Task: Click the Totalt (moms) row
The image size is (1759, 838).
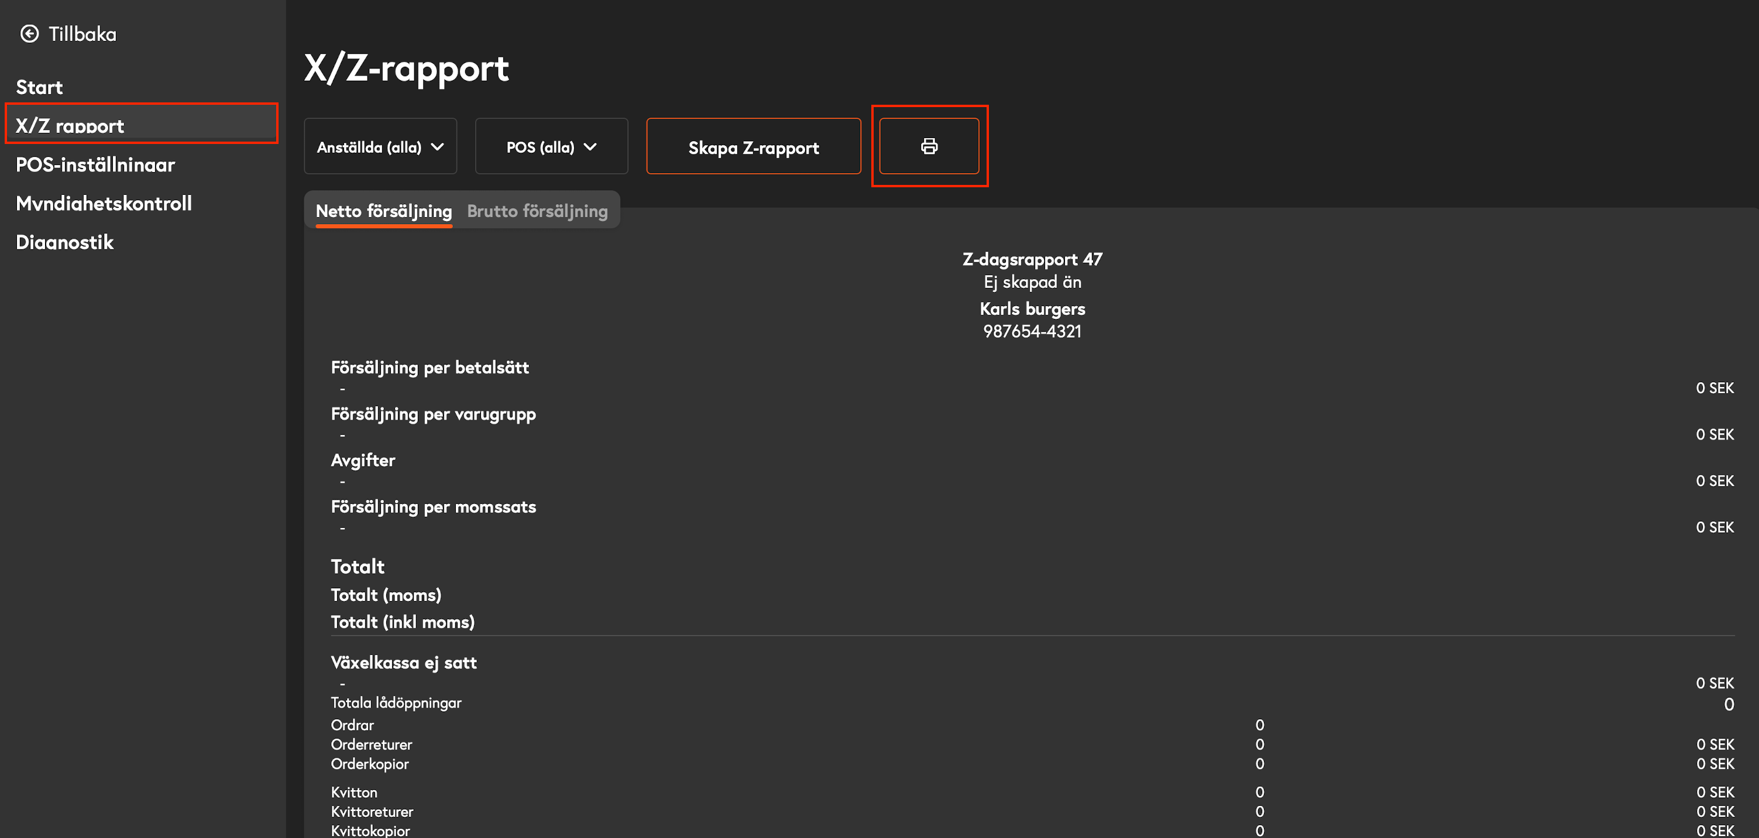Action: [386, 595]
